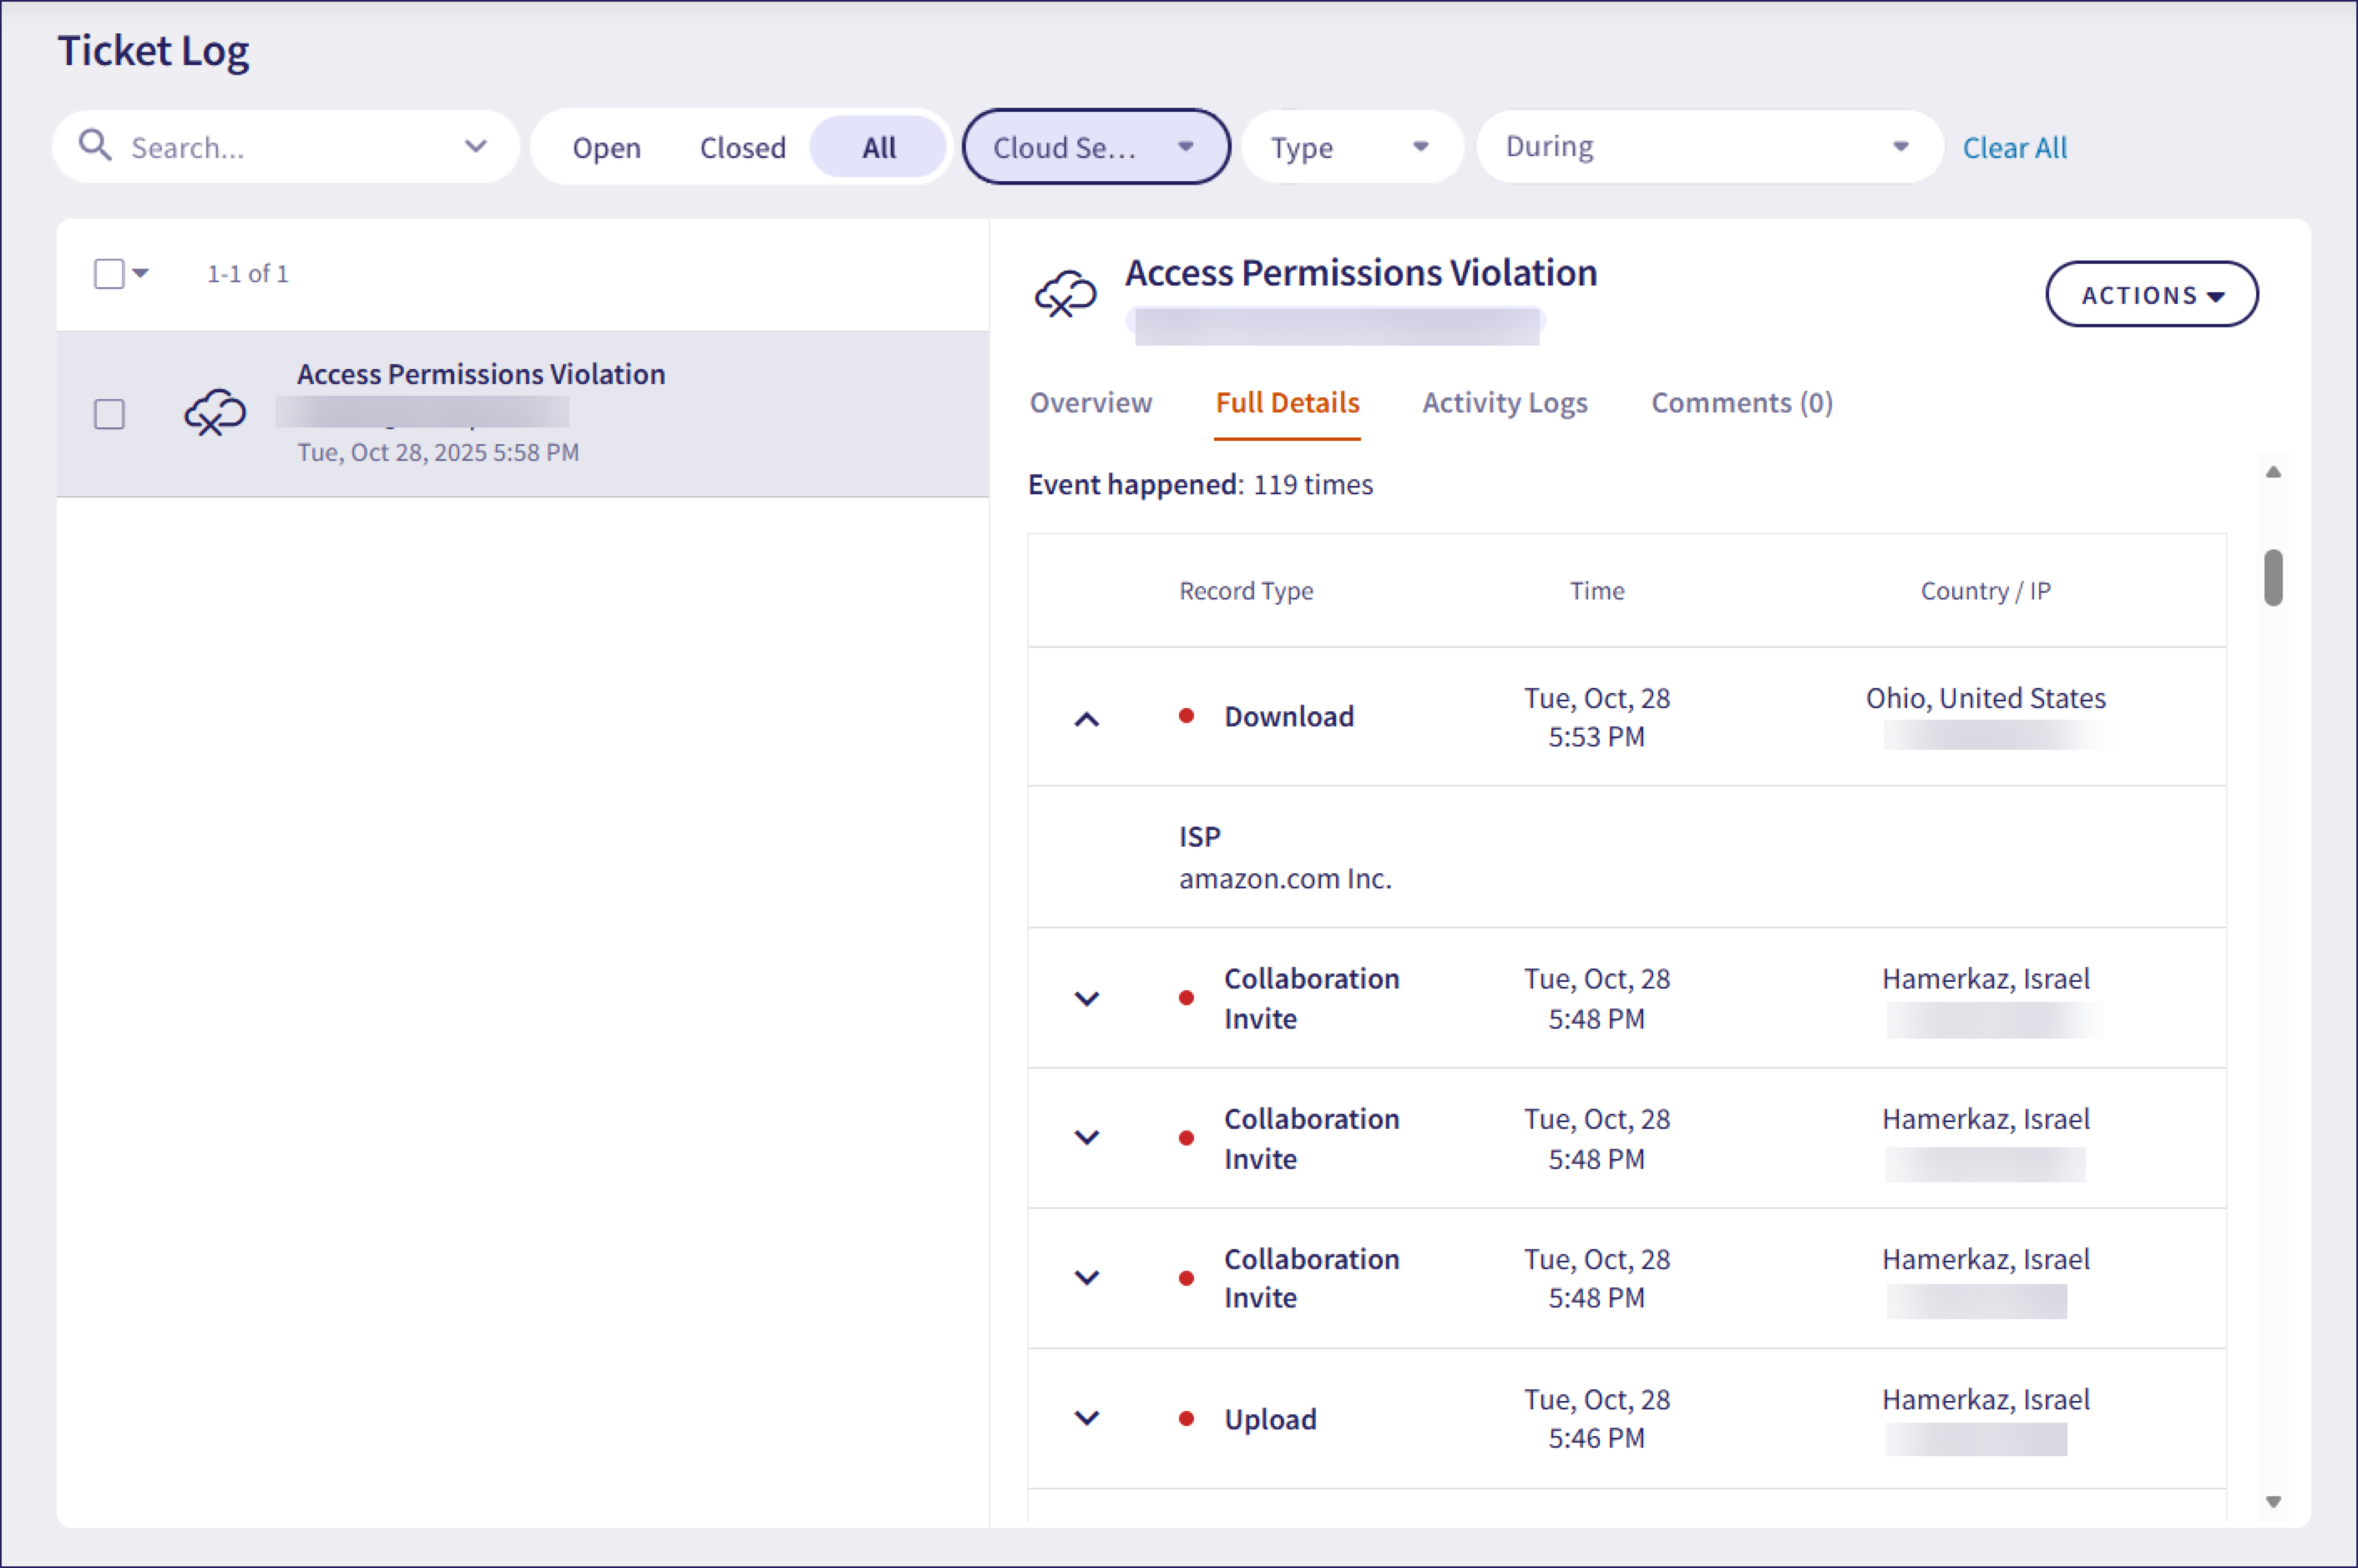Click the Country / IP column header

coord(1985,591)
